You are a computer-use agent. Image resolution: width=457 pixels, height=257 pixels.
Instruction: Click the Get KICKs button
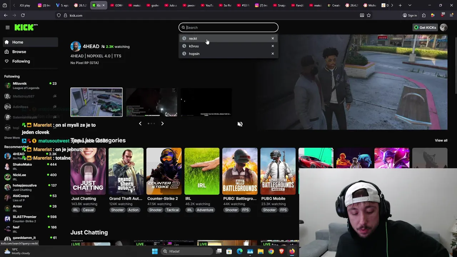[425, 27]
